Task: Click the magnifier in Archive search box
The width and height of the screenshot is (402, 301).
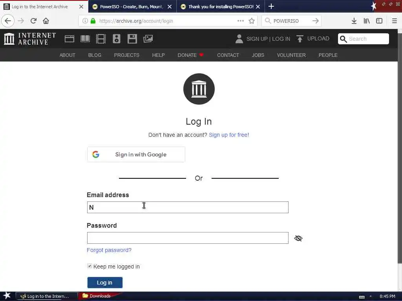Action: [343, 39]
